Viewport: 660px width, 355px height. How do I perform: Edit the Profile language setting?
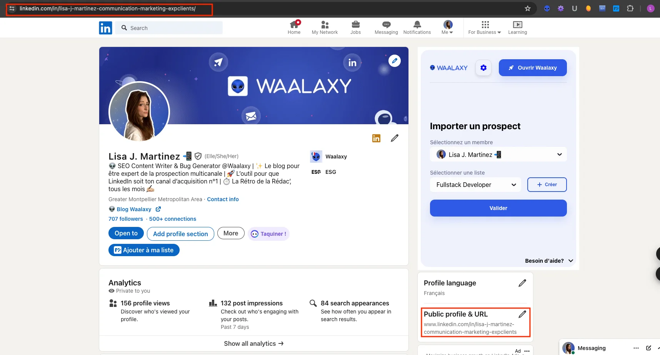click(x=522, y=283)
